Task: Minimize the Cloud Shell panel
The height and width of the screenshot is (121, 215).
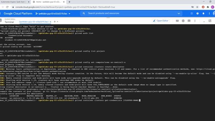Action: coord(204,22)
